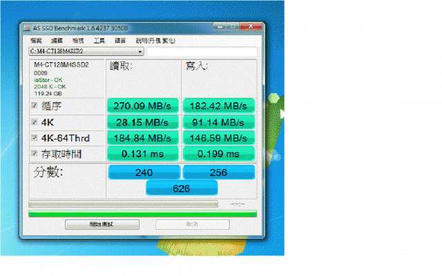
Task: Open the 語言 menu
Action: coord(120,41)
